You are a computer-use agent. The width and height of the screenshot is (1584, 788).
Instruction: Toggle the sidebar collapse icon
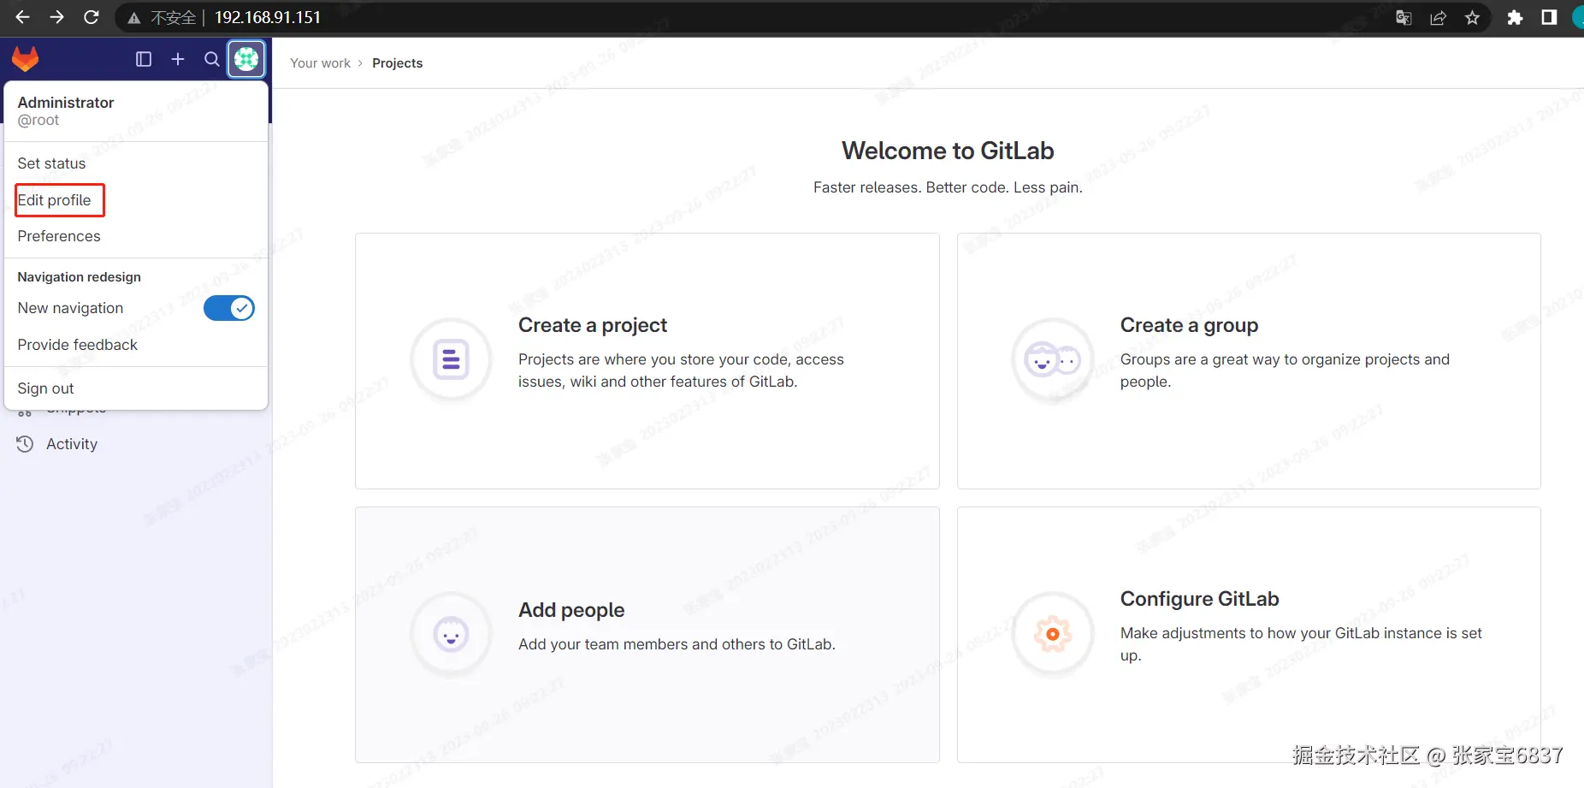click(x=144, y=59)
